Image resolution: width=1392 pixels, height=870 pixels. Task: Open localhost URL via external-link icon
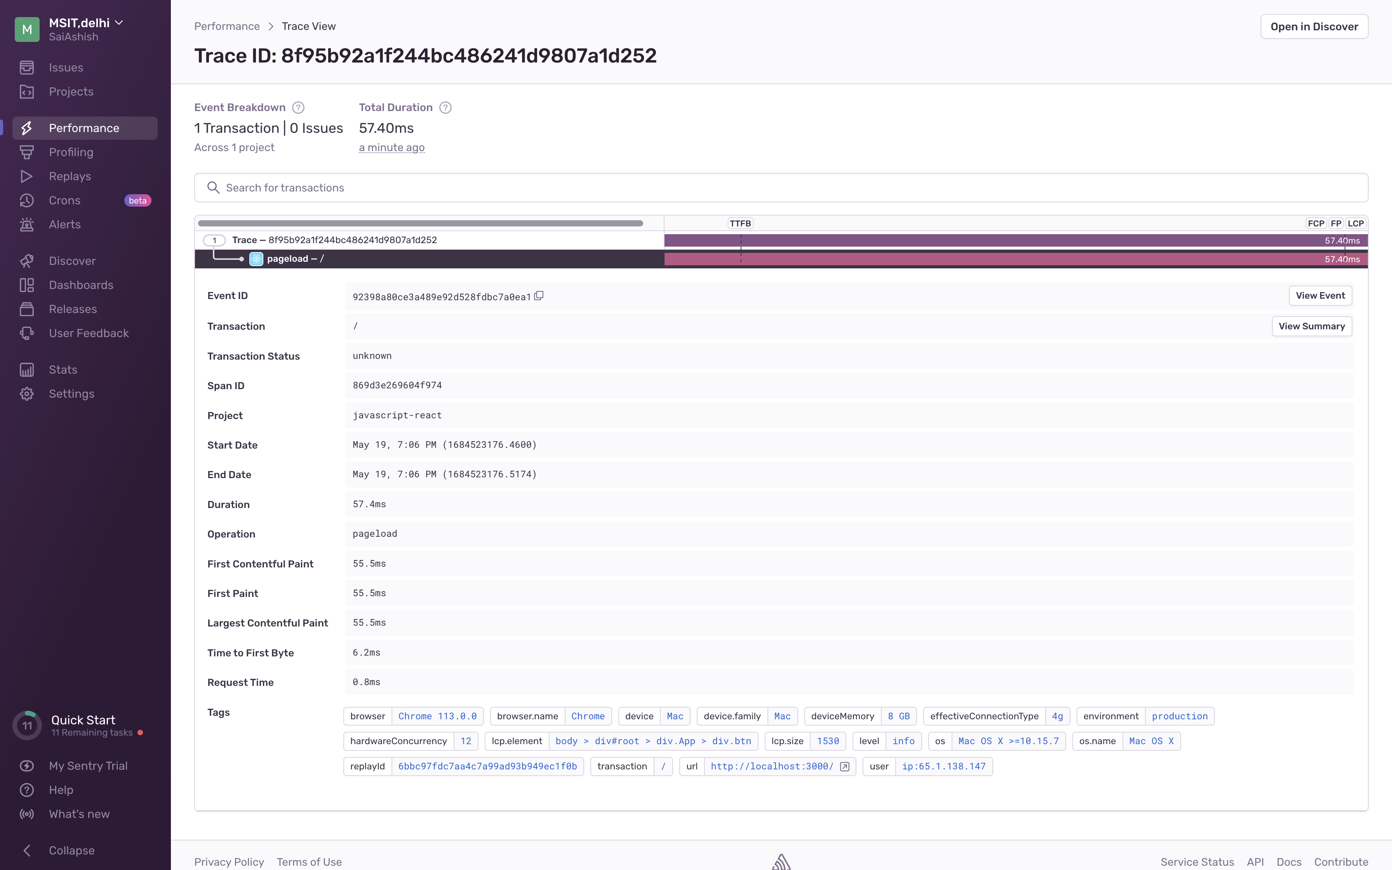tap(844, 766)
